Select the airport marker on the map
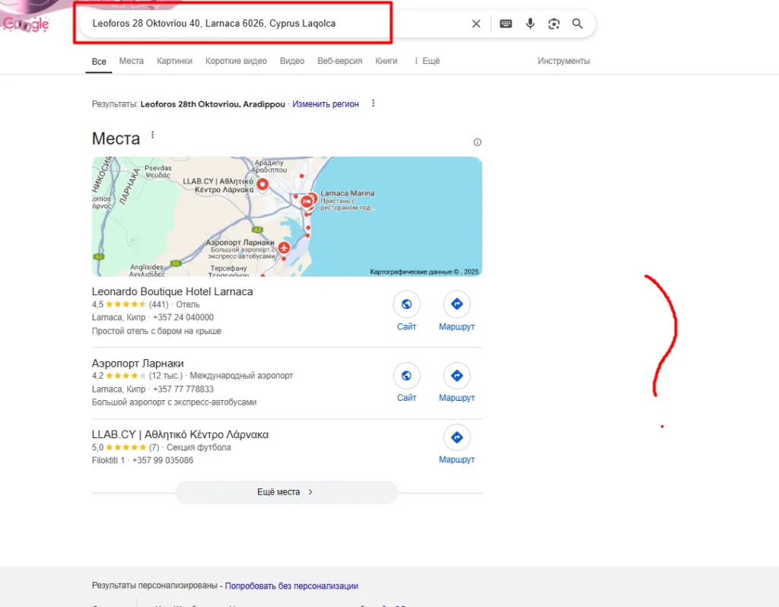 pyautogui.click(x=284, y=247)
